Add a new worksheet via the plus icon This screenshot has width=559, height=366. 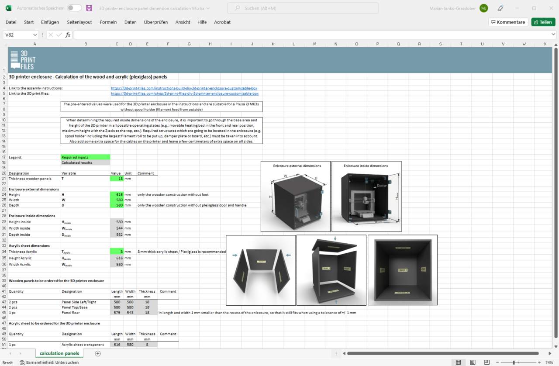(x=98, y=353)
